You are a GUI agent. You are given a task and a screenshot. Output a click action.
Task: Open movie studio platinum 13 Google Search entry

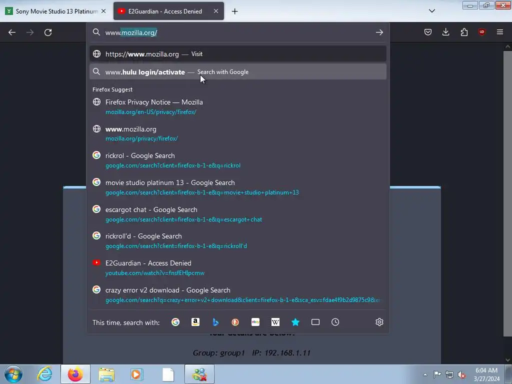point(237,187)
